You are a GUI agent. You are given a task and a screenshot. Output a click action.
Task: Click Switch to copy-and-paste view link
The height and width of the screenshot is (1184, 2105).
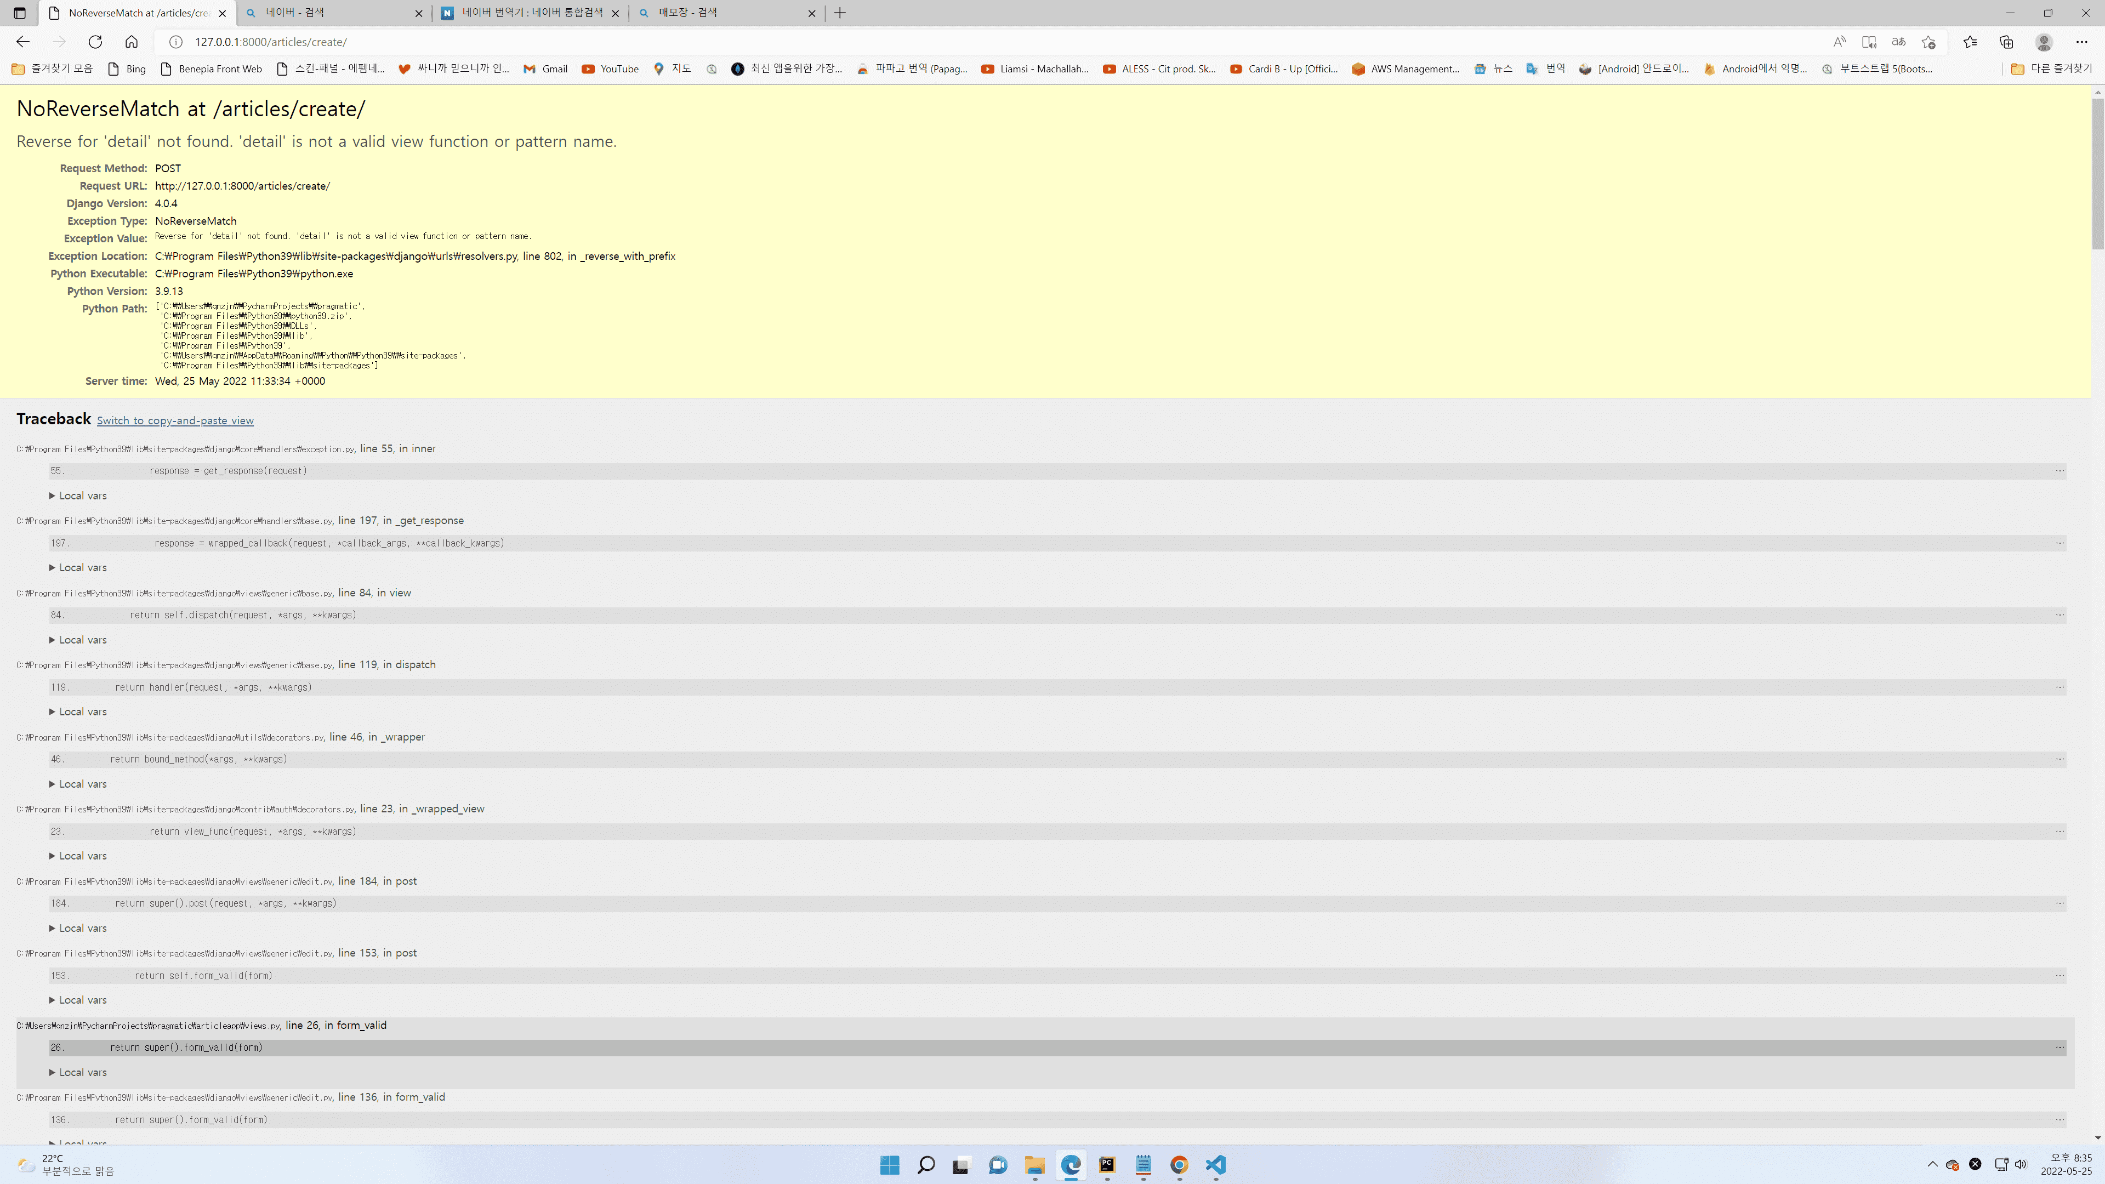pyautogui.click(x=175, y=421)
